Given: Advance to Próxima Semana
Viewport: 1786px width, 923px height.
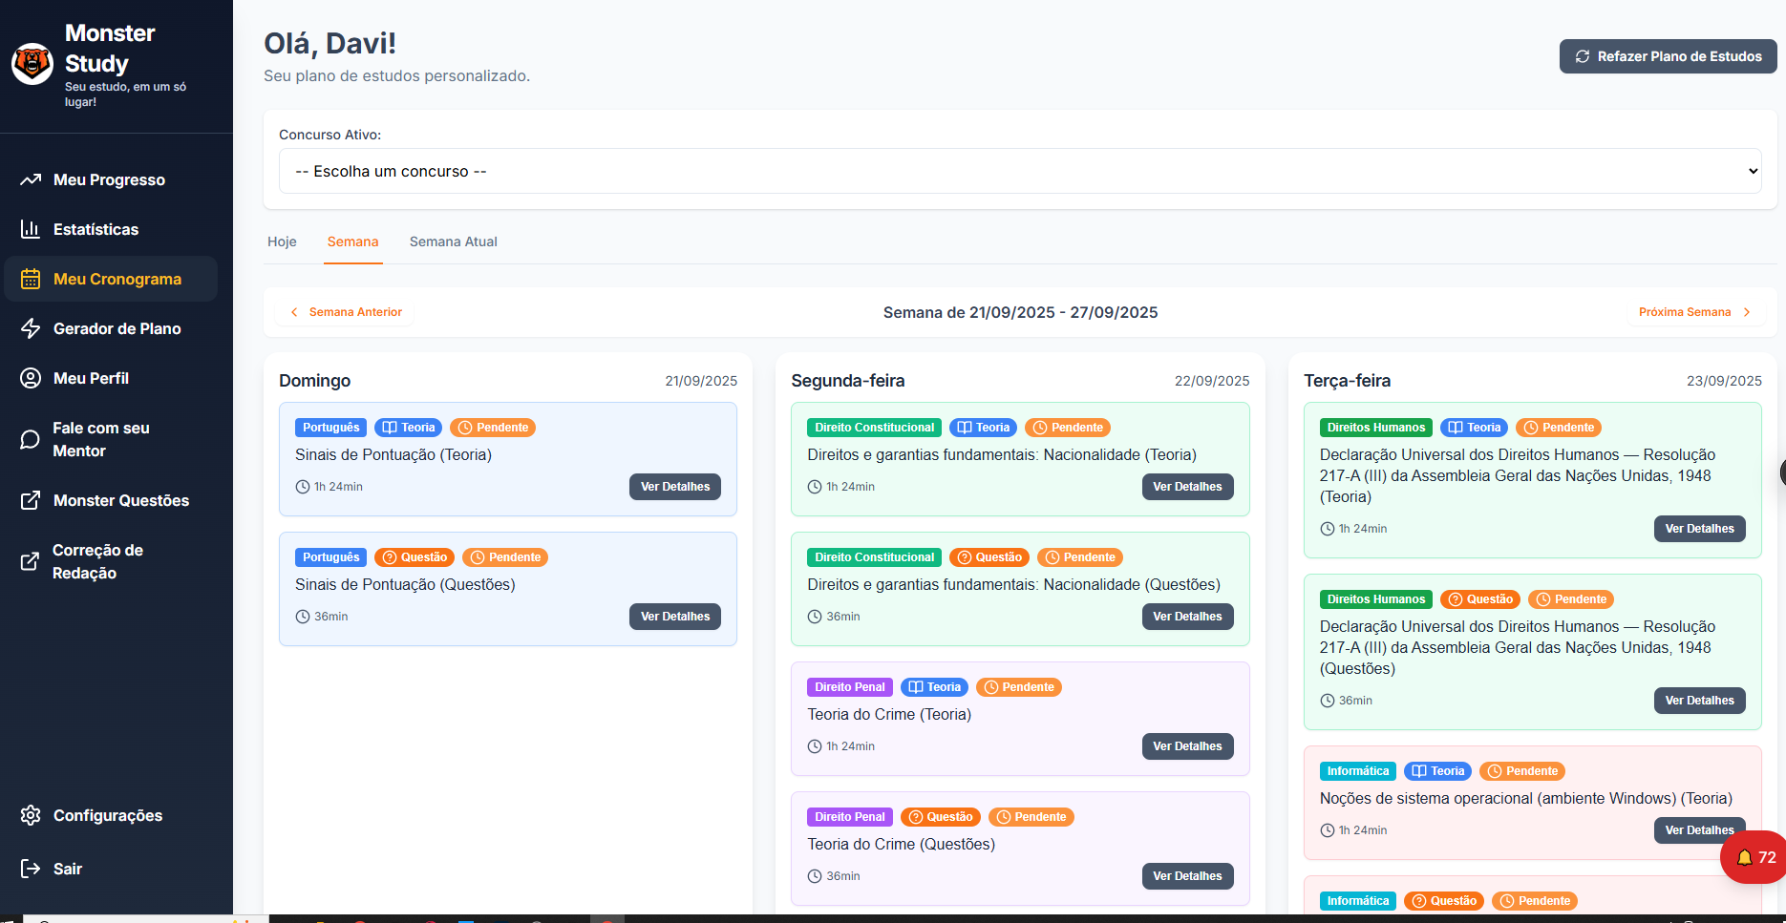Looking at the screenshot, I should [1693, 312].
